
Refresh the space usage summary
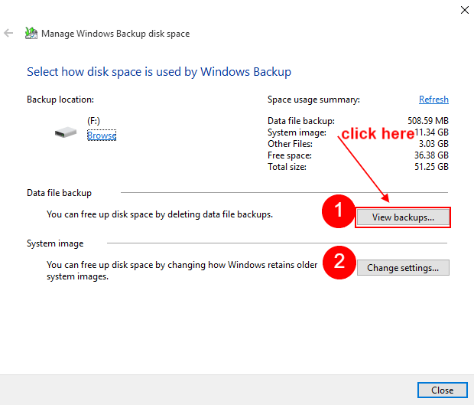pyautogui.click(x=433, y=100)
